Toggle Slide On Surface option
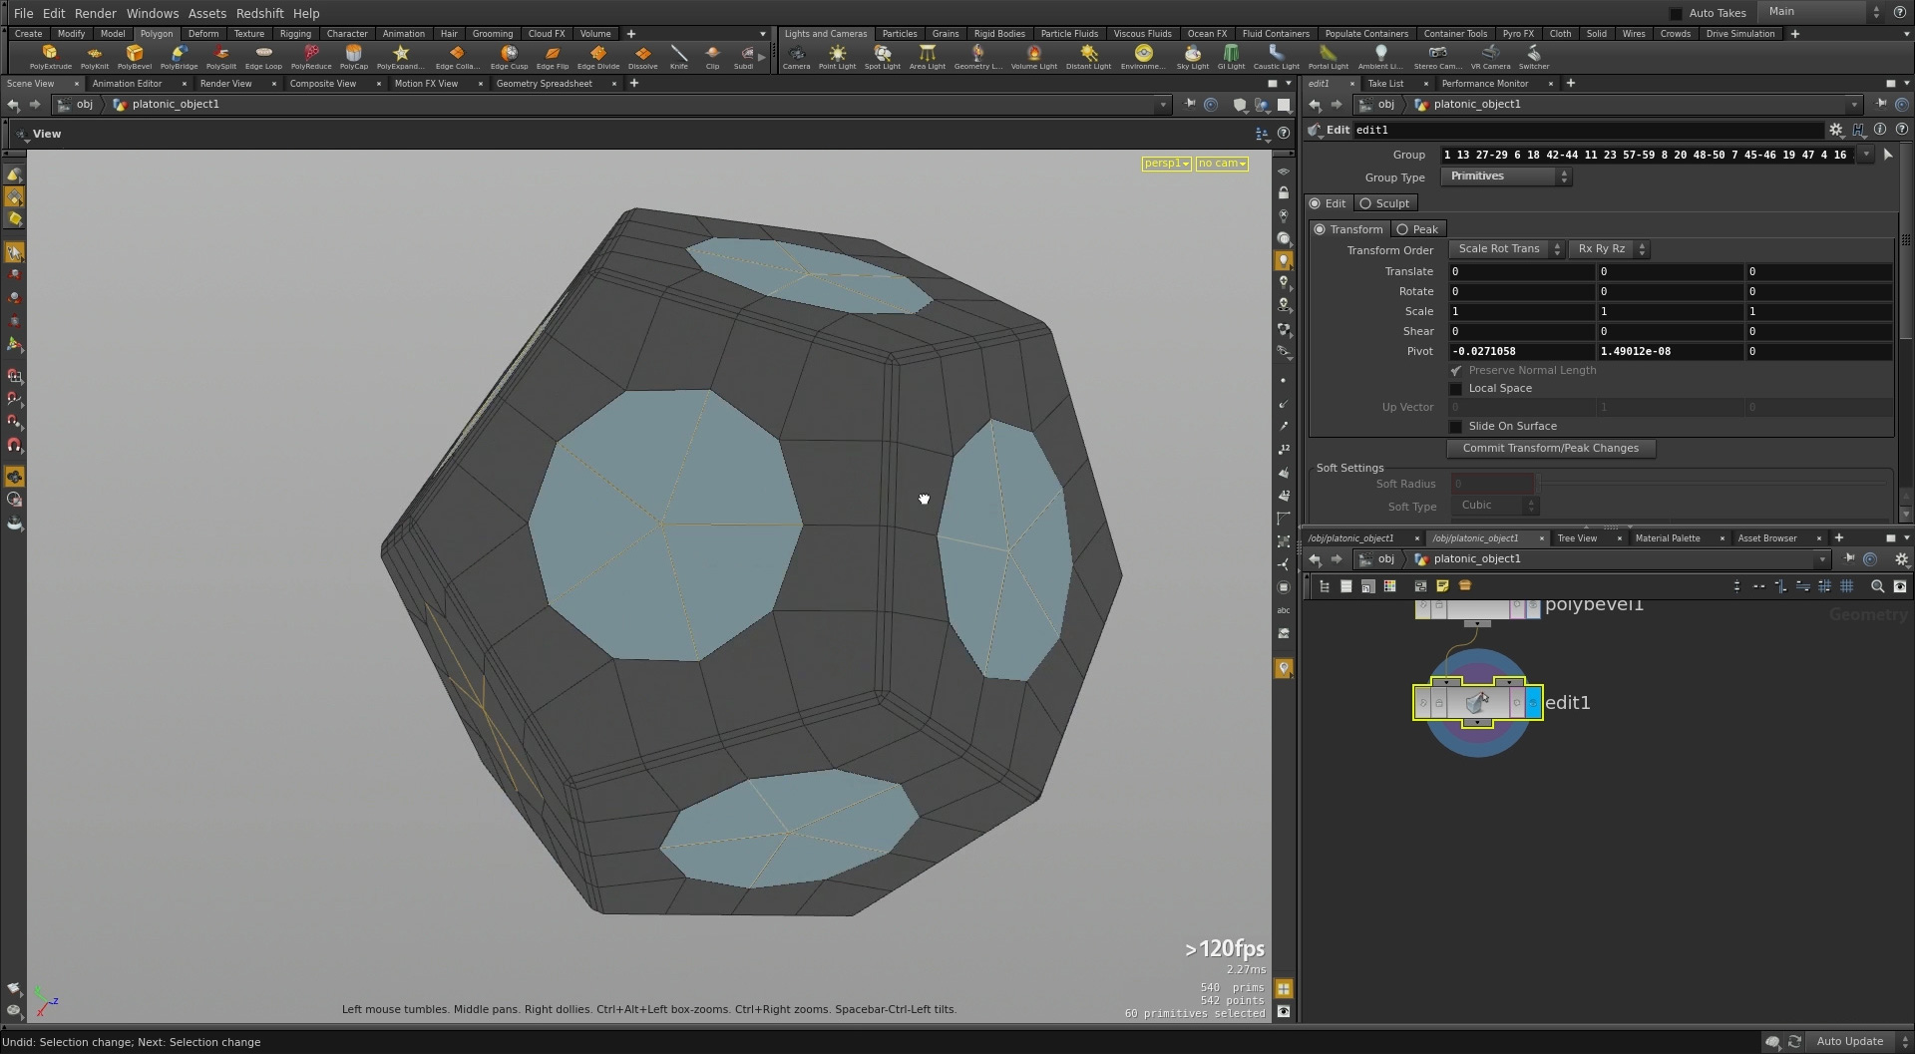The image size is (1915, 1054). coord(1456,426)
